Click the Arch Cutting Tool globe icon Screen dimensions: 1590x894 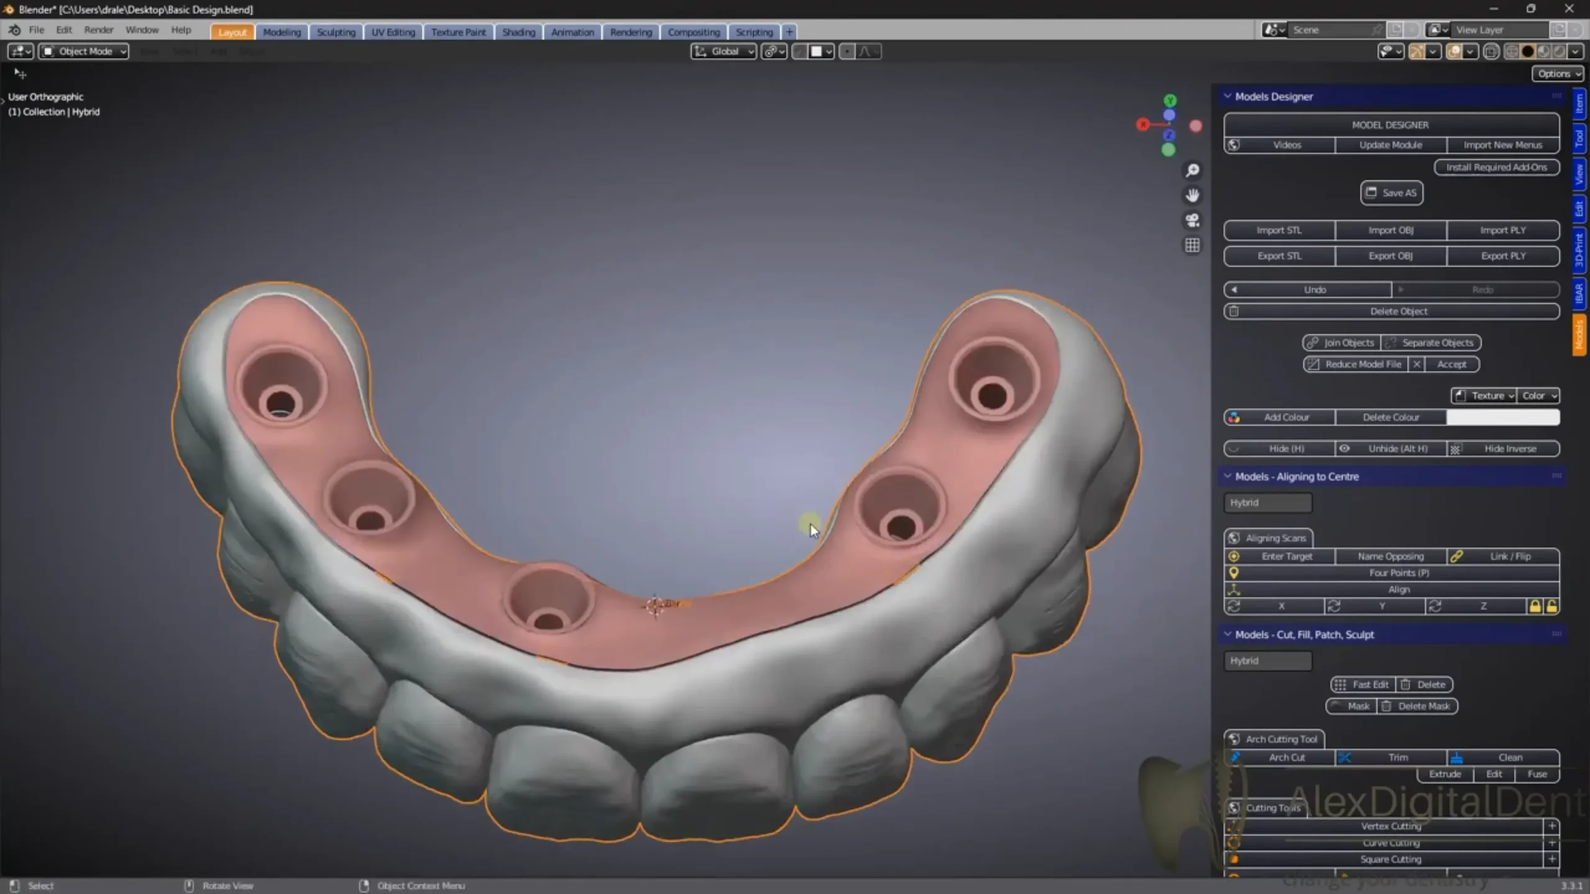1234,739
